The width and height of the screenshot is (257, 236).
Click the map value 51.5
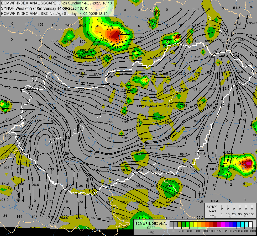(237, 8)
